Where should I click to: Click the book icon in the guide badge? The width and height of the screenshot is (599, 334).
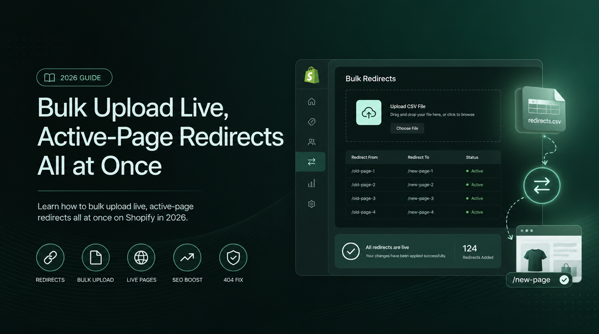pos(50,78)
